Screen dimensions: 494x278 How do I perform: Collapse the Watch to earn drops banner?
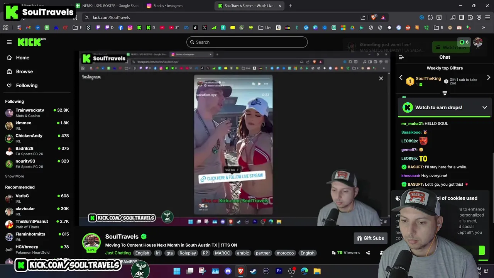pyautogui.click(x=485, y=107)
